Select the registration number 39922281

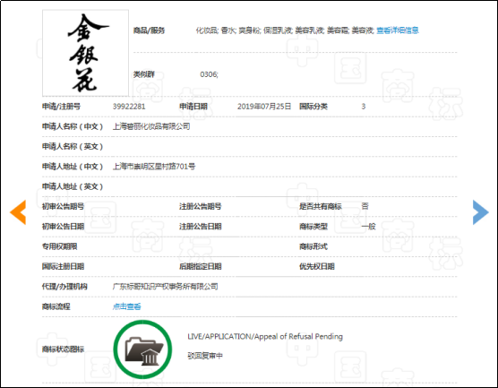pos(129,107)
